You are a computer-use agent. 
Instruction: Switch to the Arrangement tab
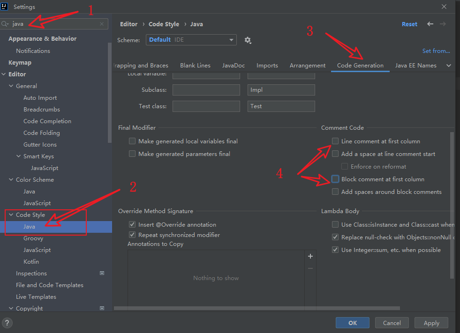click(308, 66)
